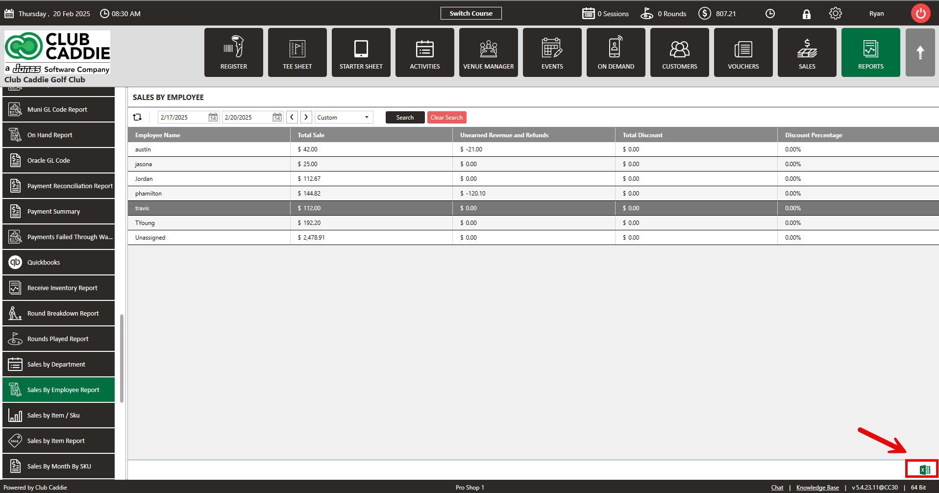Select the Jordan employee row
Viewport: 939px width, 493px height.
click(x=533, y=179)
